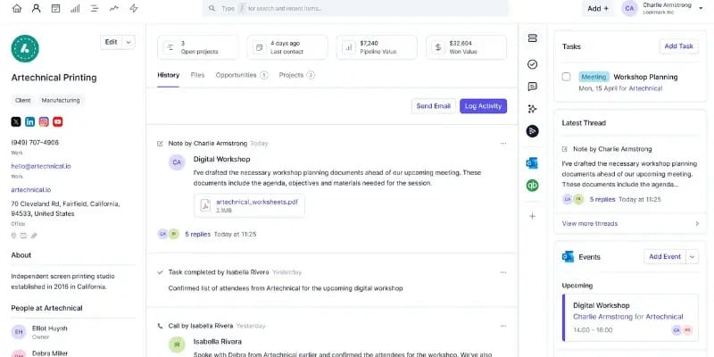
Task: Click the Log Activity button
Action: click(x=483, y=106)
